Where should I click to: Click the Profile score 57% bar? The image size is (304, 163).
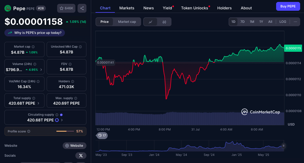coord(65,131)
